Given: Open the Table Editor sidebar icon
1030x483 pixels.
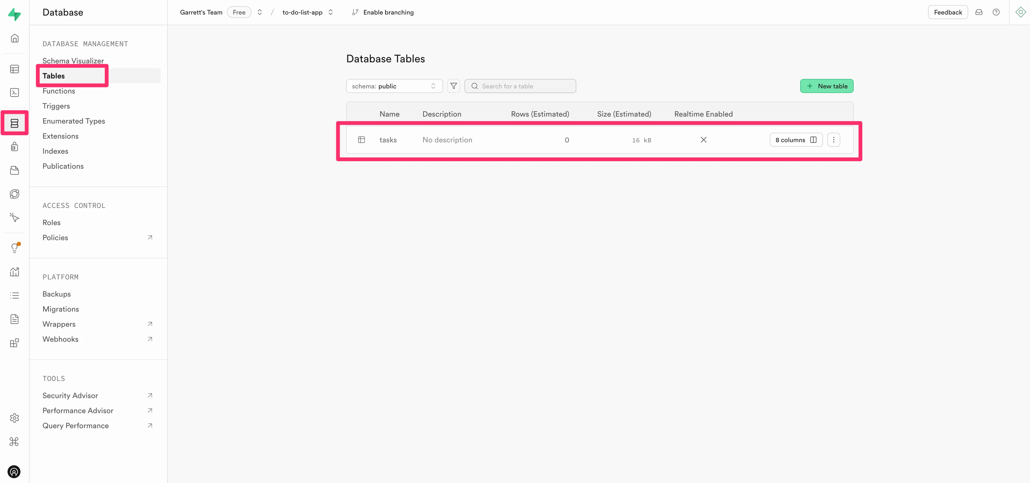Looking at the screenshot, I should tap(15, 69).
